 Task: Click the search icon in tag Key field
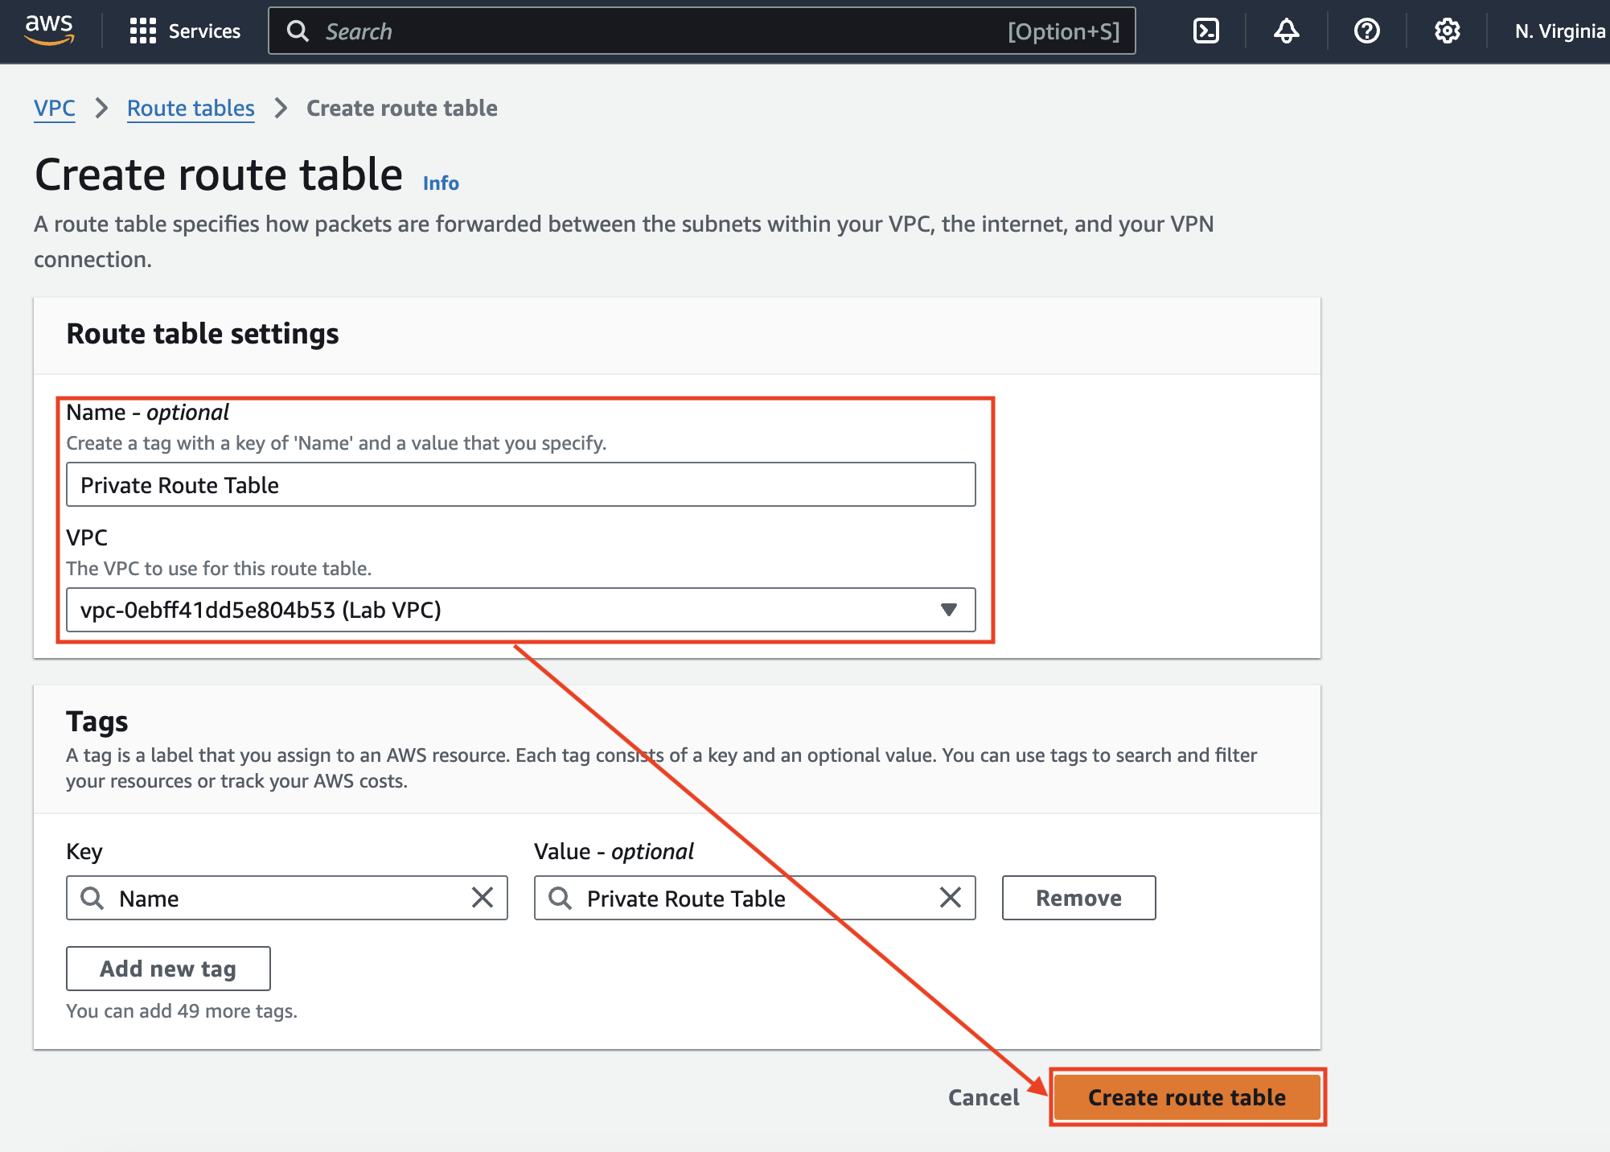tap(92, 898)
